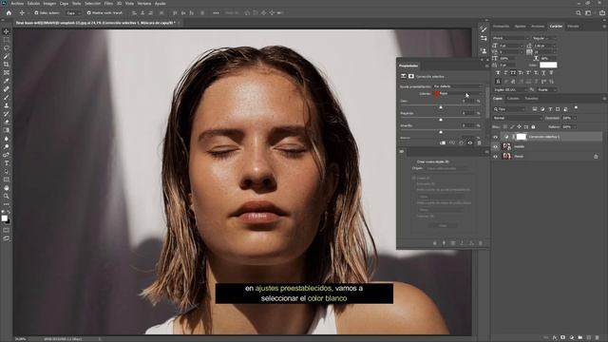Switch to the Trazados tab
Image resolution: width=608 pixels, height=342 pixels.
(x=531, y=99)
